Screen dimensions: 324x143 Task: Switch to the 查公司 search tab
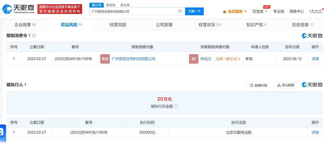coord(96,5)
